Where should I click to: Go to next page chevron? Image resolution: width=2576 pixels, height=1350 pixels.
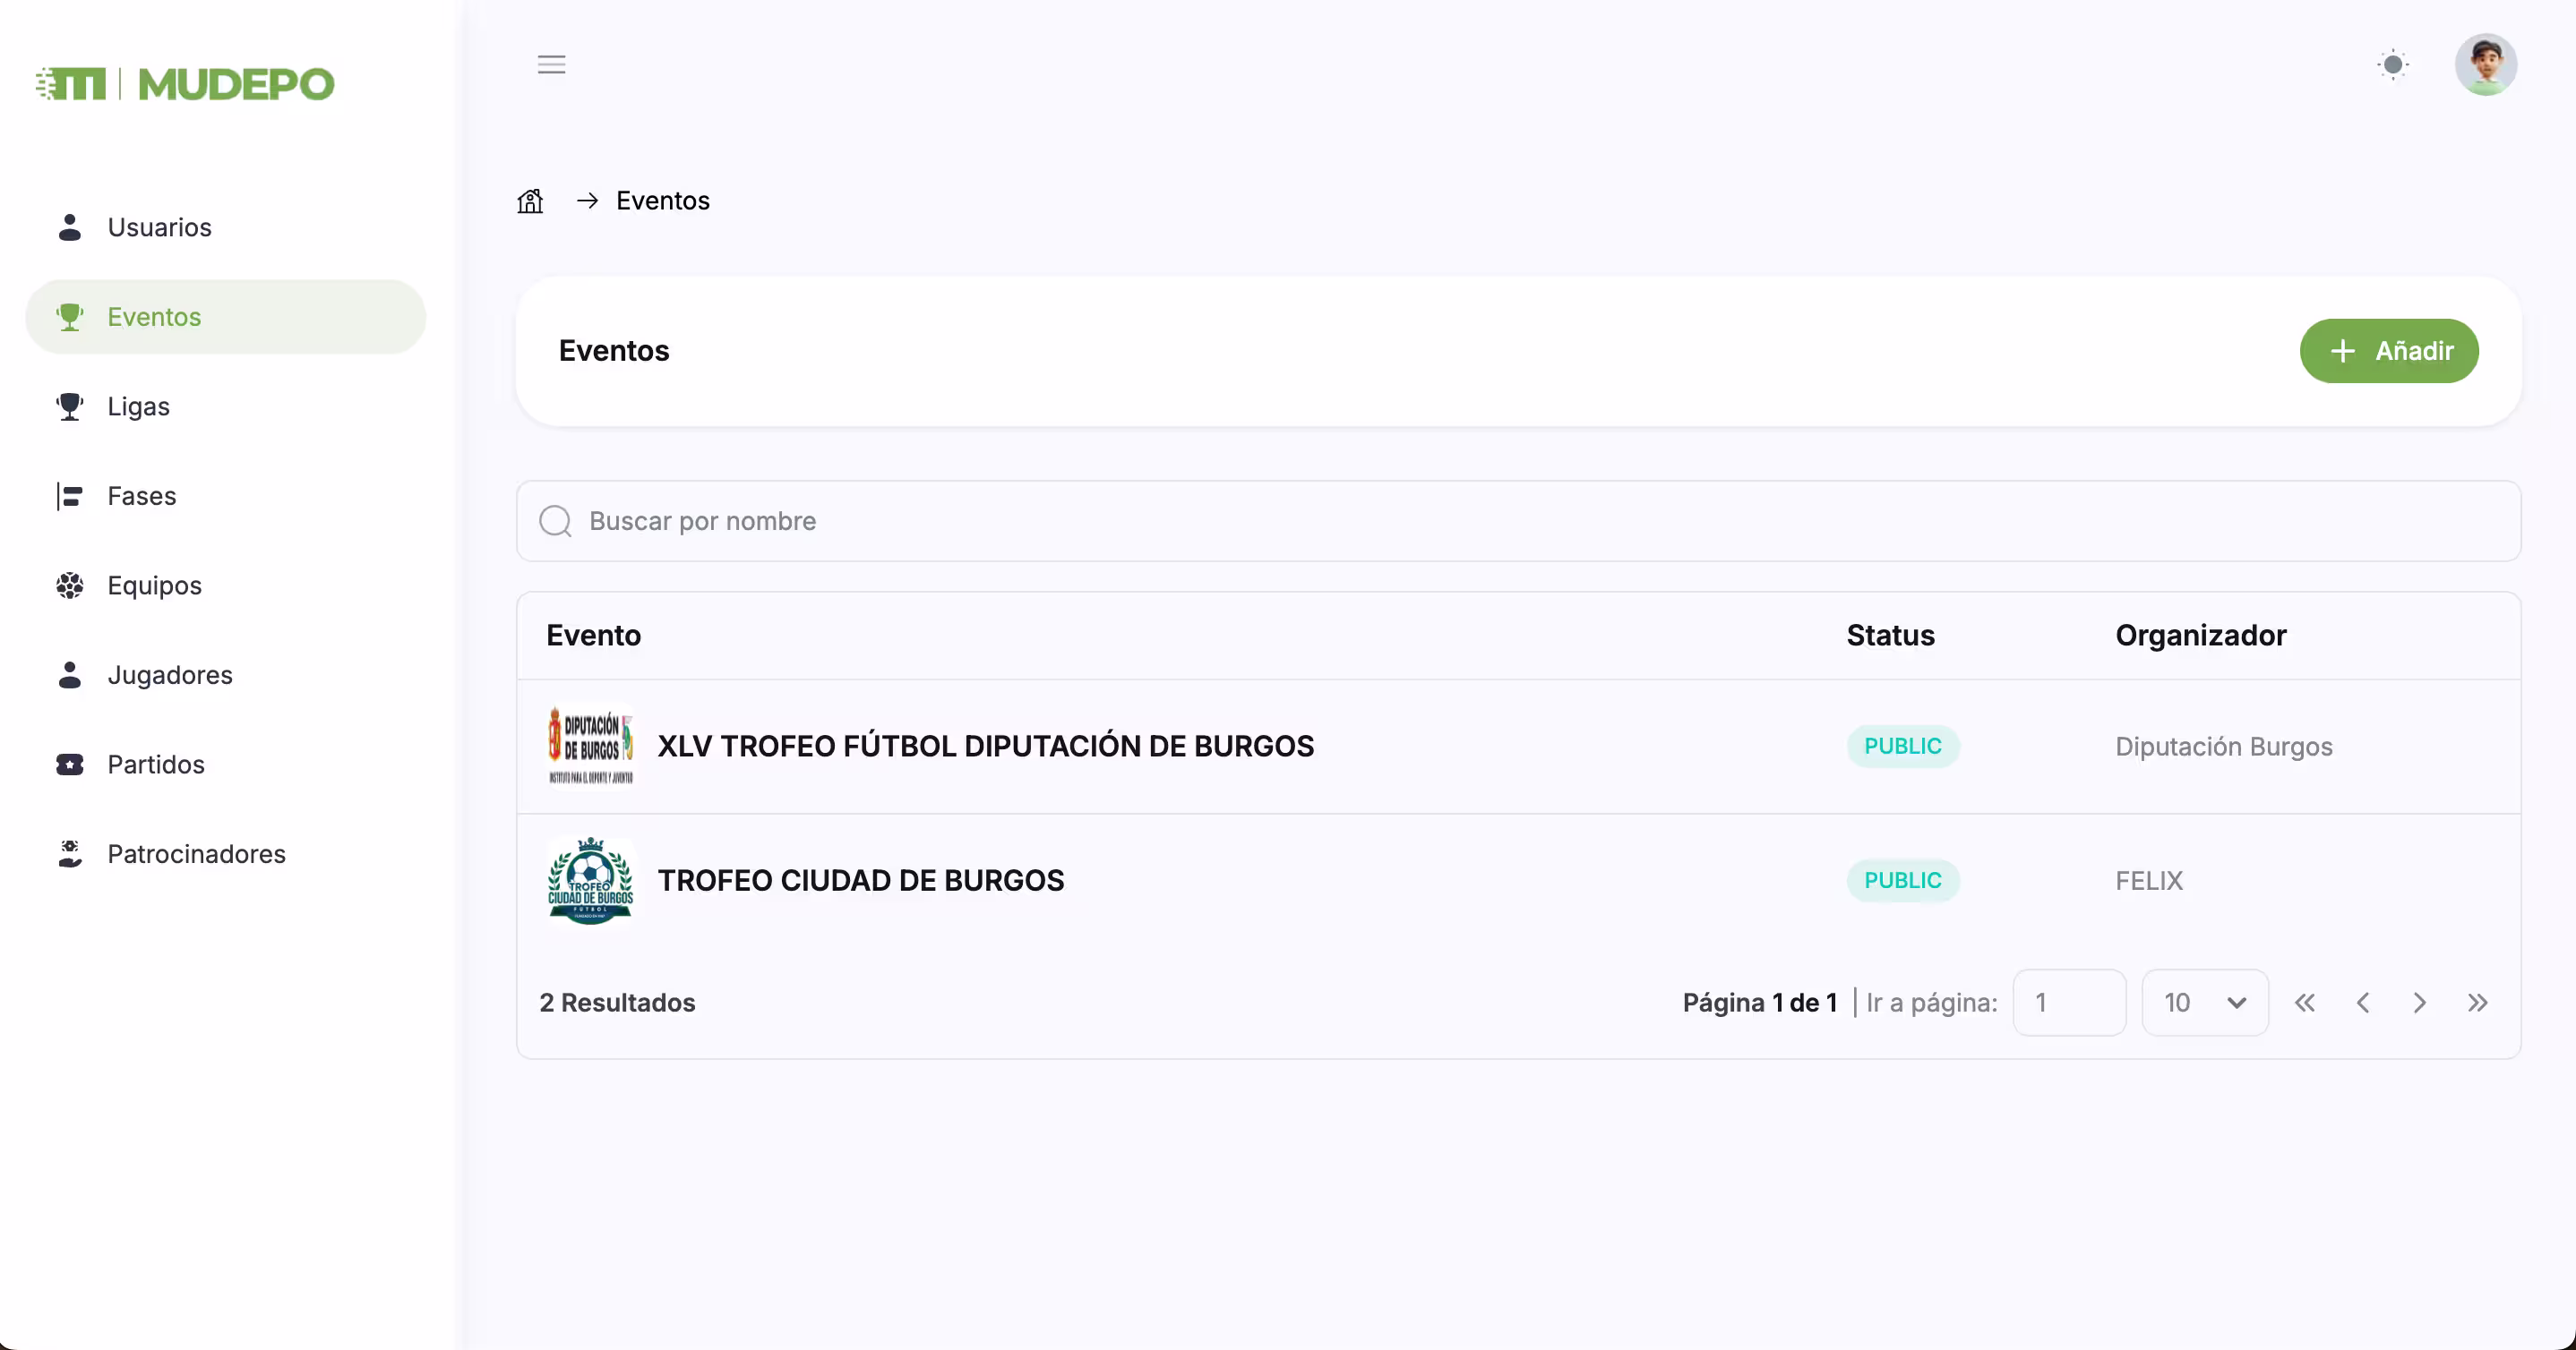click(2419, 1003)
